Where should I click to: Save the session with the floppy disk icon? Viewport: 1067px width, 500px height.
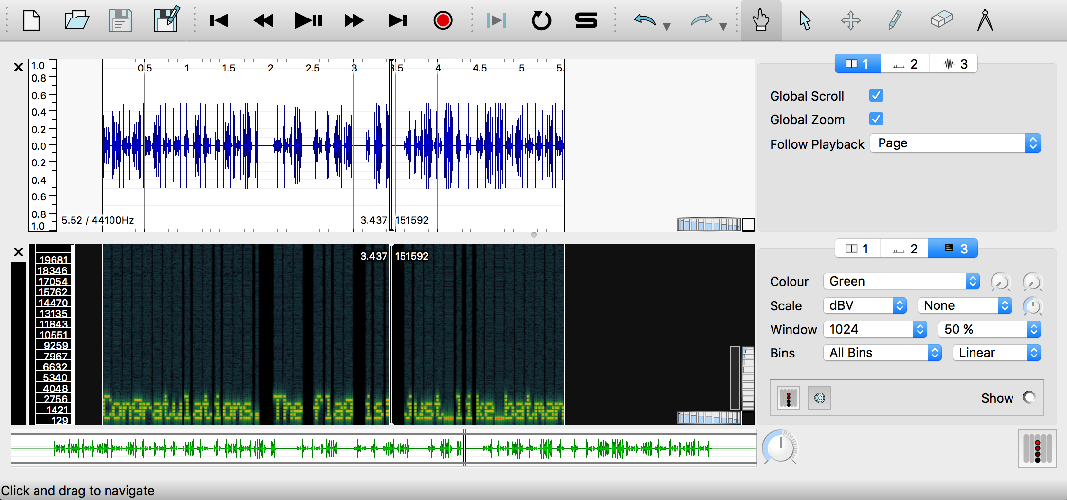click(121, 21)
